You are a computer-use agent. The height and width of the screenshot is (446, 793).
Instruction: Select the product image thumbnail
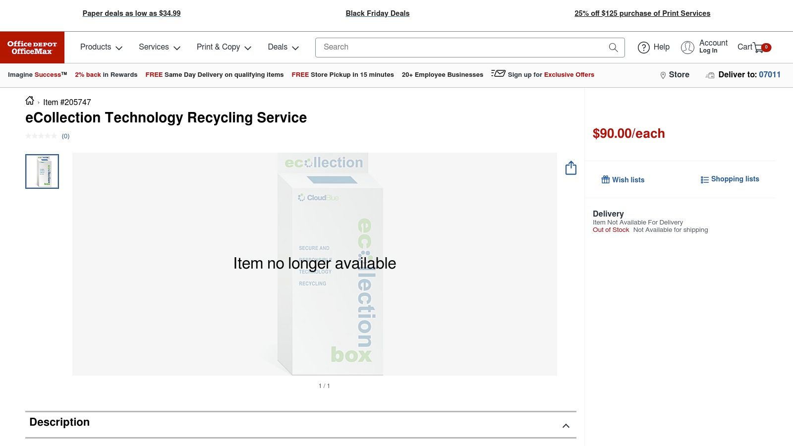pyautogui.click(x=42, y=171)
